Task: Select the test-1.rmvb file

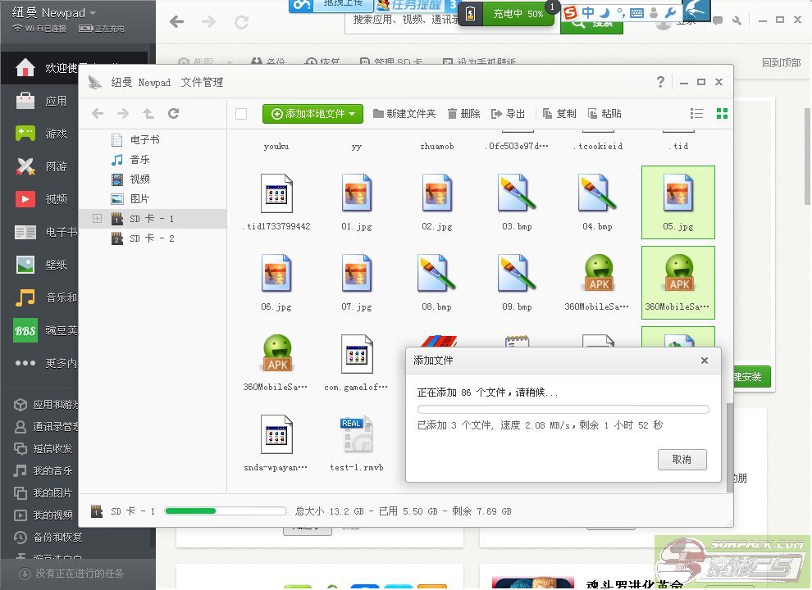Action: [x=357, y=442]
